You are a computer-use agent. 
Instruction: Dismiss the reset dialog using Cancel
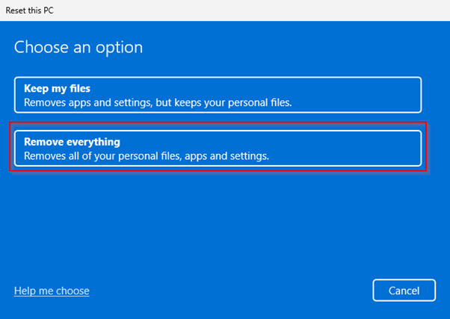pyautogui.click(x=404, y=290)
